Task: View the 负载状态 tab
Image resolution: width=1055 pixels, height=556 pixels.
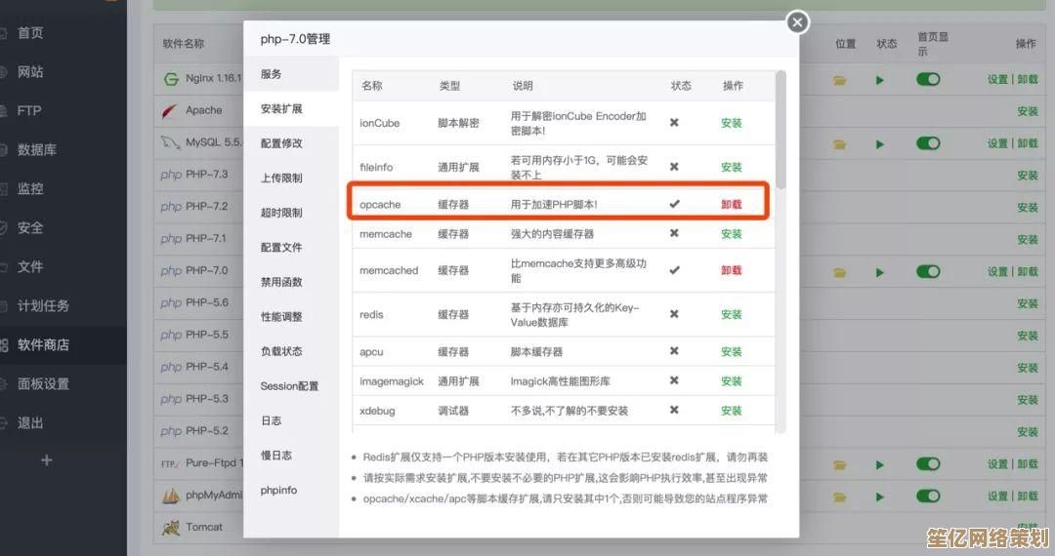Action: pyautogui.click(x=281, y=351)
